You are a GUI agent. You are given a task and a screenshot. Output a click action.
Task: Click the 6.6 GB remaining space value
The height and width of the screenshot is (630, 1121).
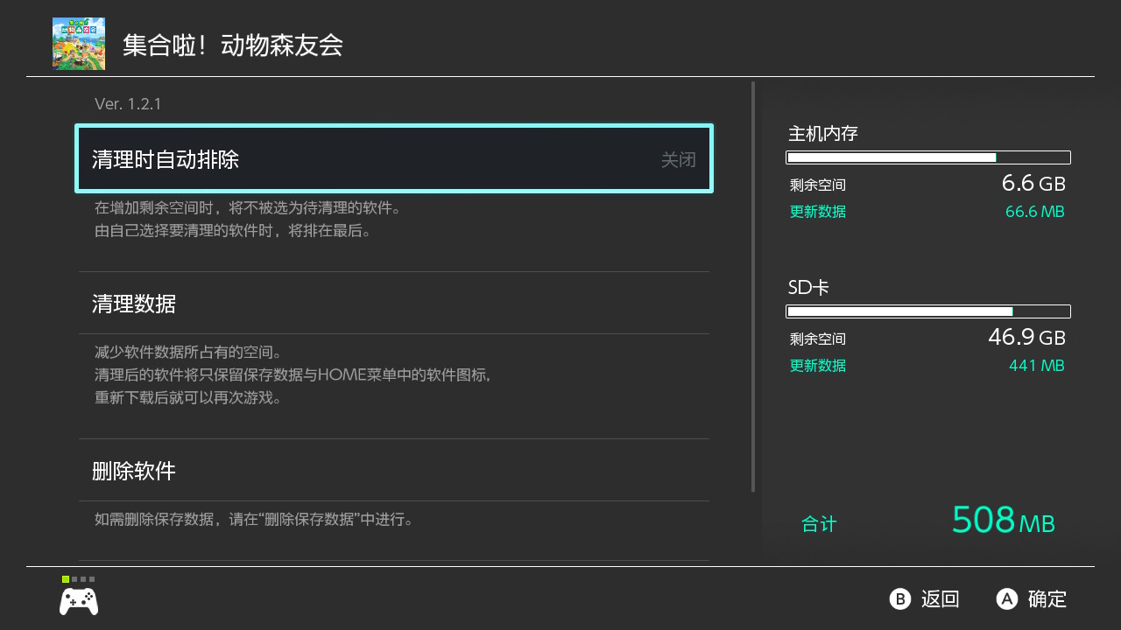pos(1033,184)
